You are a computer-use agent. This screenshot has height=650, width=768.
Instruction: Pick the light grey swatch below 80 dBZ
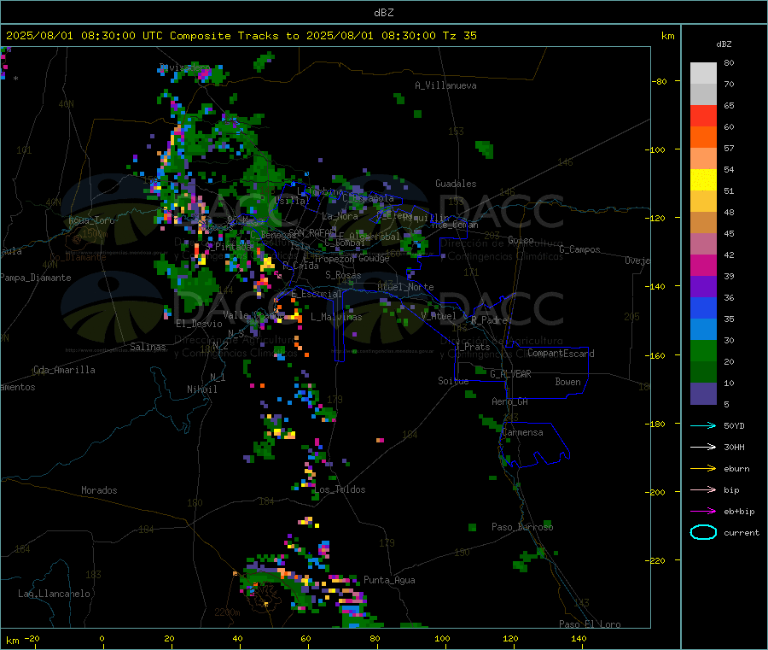tap(703, 73)
